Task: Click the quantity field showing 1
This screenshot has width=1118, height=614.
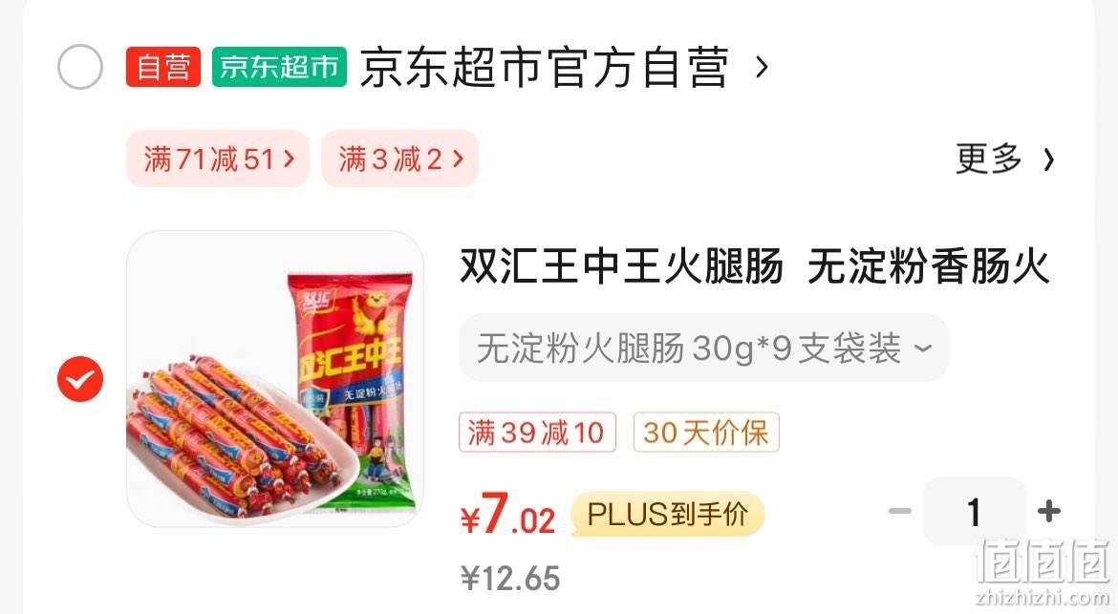Action: [974, 512]
